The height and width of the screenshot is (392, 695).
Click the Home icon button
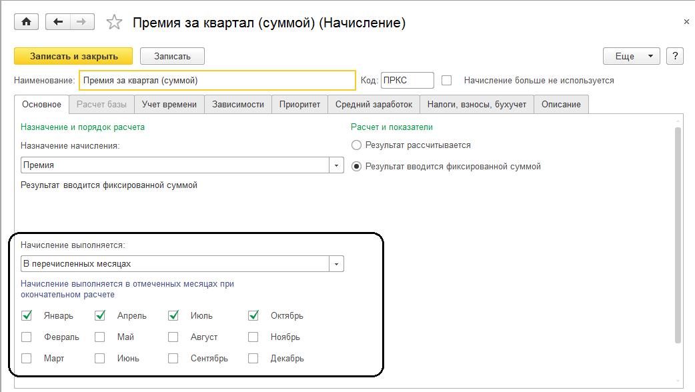click(27, 22)
